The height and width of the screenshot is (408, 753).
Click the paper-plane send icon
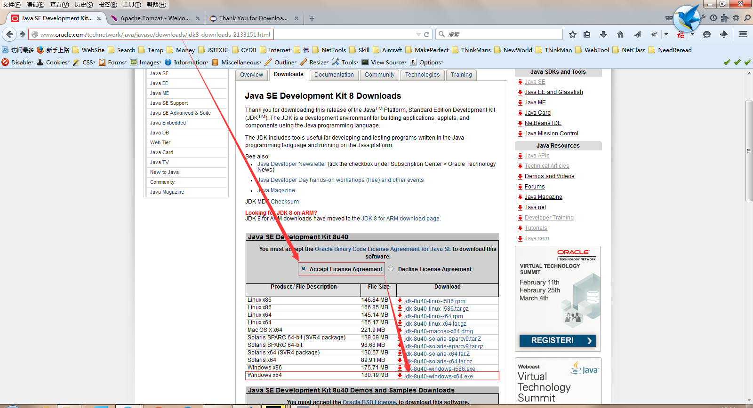pyautogui.click(x=637, y=34)
